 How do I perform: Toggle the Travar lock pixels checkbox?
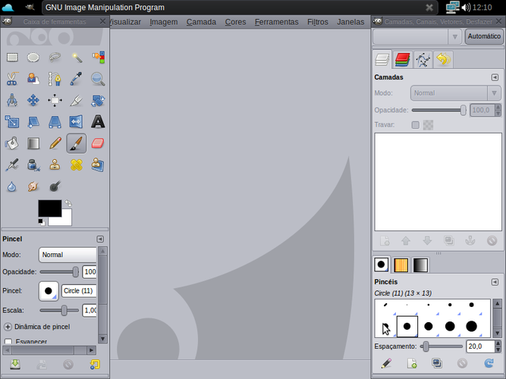415,125
